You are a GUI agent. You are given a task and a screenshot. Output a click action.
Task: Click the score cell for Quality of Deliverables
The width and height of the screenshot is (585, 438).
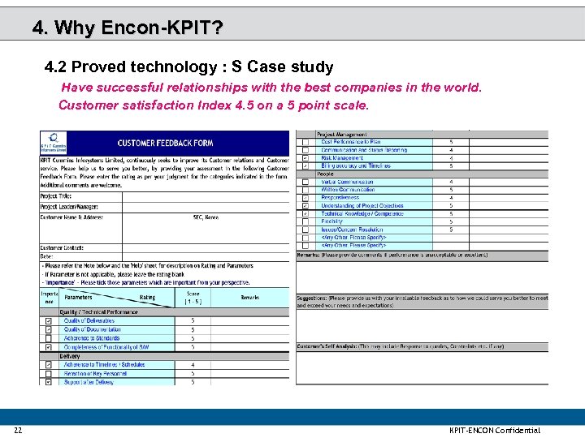click(193, 320)
